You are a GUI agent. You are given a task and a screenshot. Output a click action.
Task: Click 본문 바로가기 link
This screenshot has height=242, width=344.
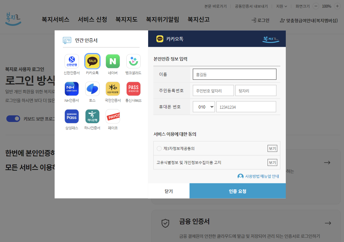pos(215,6)
